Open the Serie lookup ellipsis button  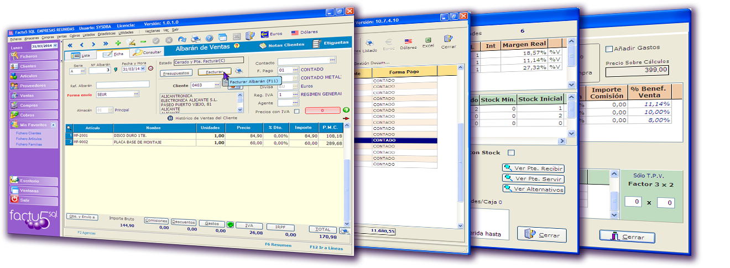click(82, 71)
